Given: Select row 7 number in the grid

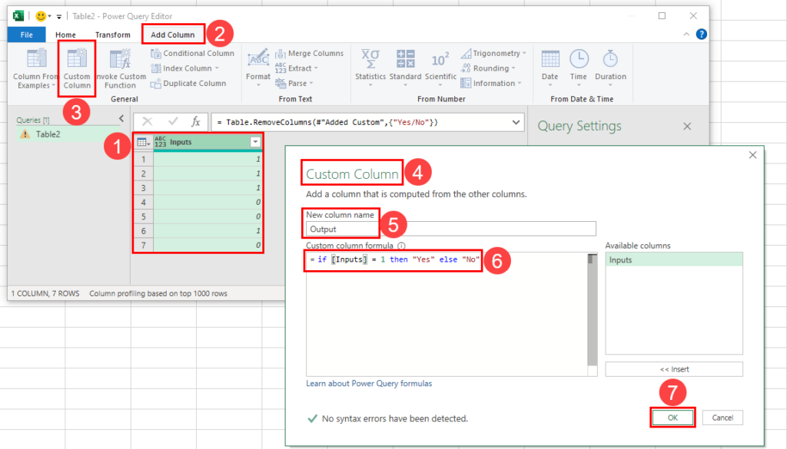Looking at the screenshot, I should (144, 246).
